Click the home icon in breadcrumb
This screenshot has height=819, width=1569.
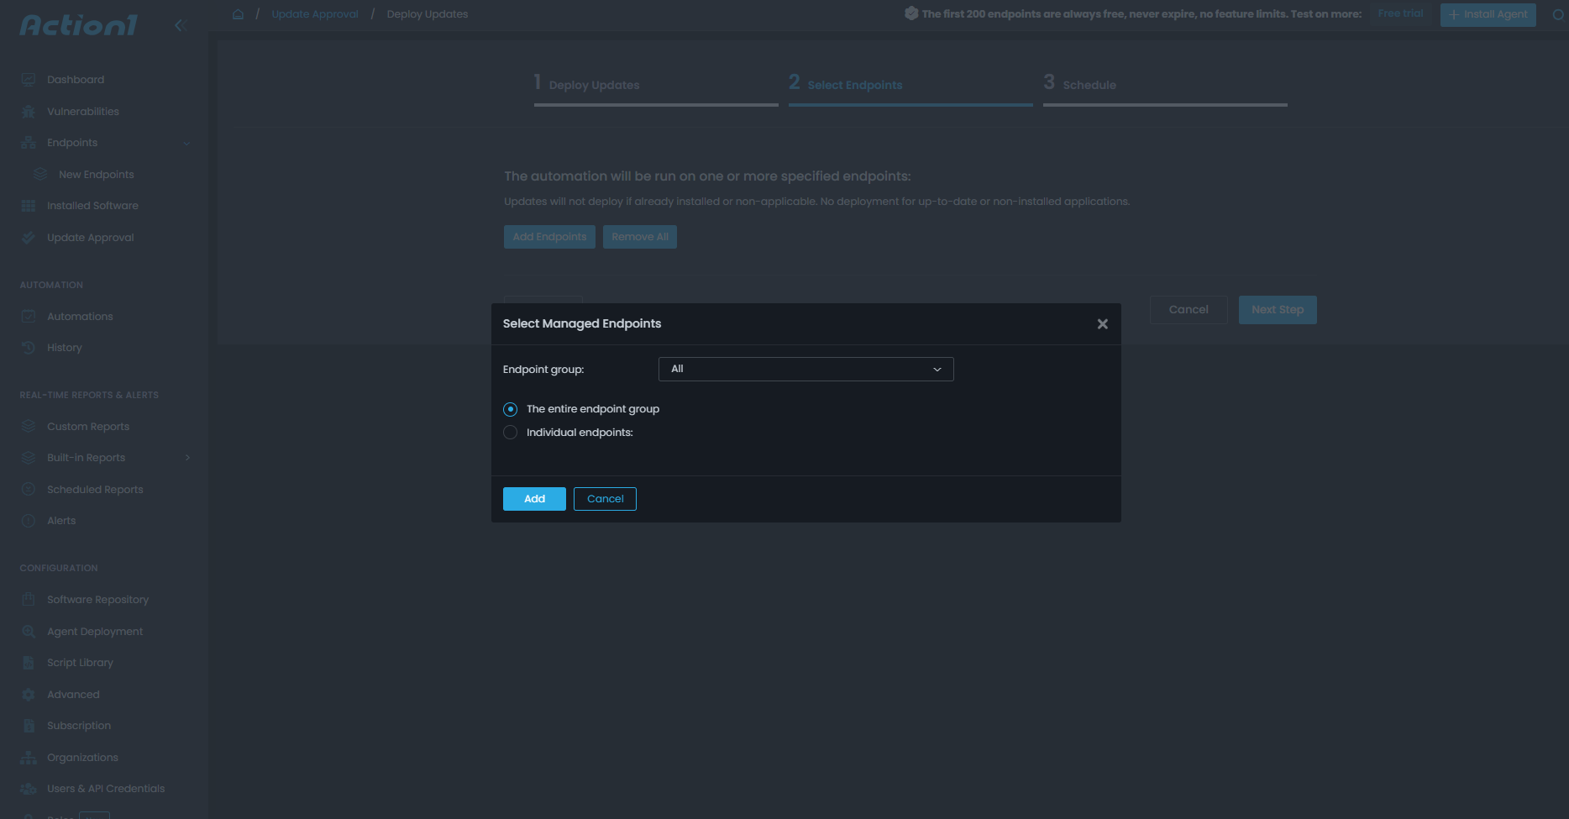239,14
